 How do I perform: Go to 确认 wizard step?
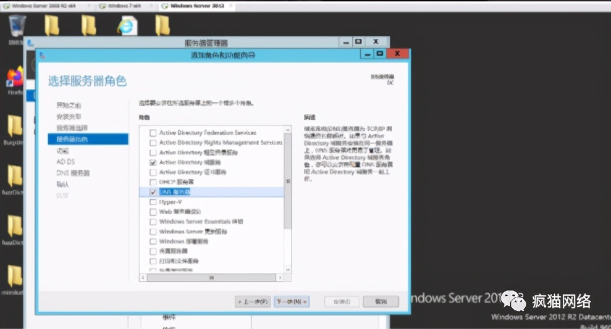pyautogui.click(x=62, y=184)
